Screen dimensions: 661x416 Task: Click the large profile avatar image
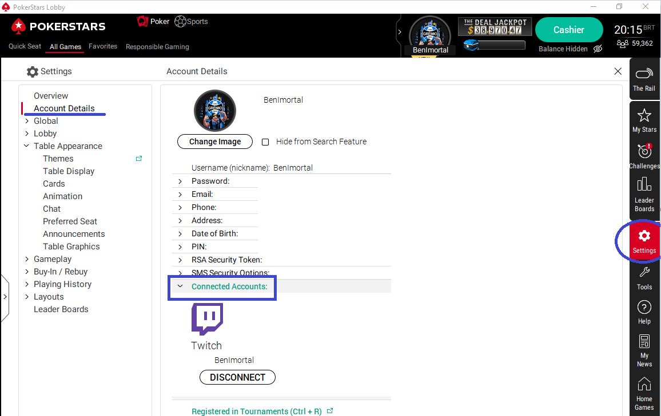point(214,111)
